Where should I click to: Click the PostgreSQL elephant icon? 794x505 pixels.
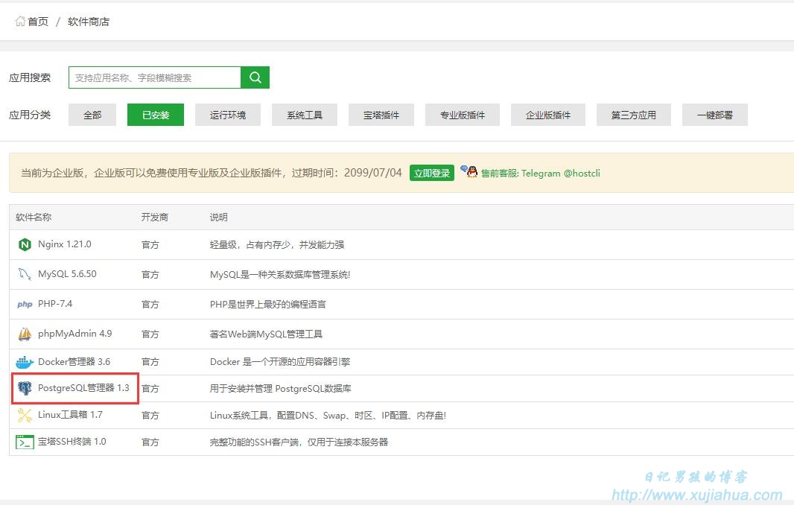pos(25,389)
